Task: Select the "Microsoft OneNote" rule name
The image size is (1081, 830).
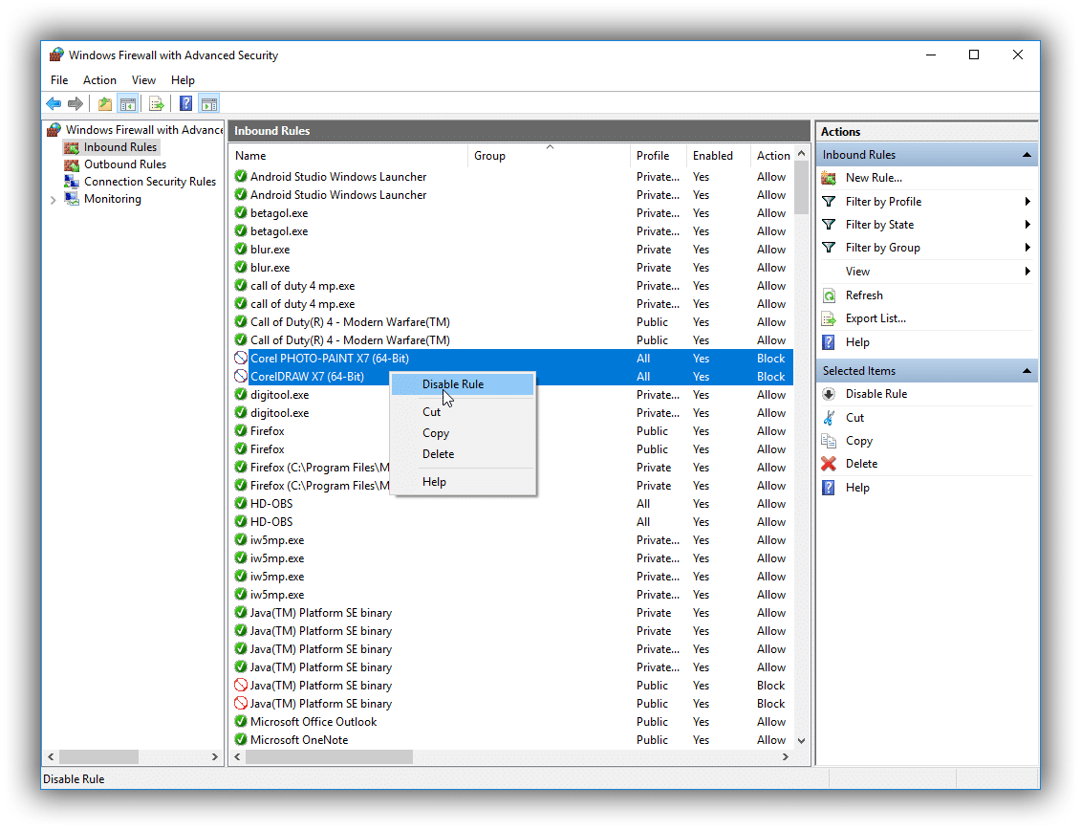Action: pos(299,739)
